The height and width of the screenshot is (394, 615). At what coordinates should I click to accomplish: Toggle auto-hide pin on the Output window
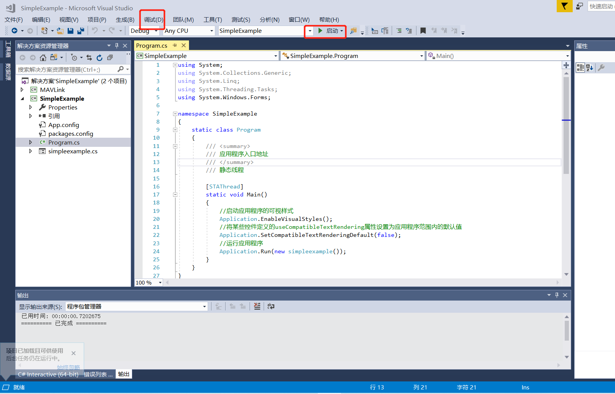tap(556, 295)
